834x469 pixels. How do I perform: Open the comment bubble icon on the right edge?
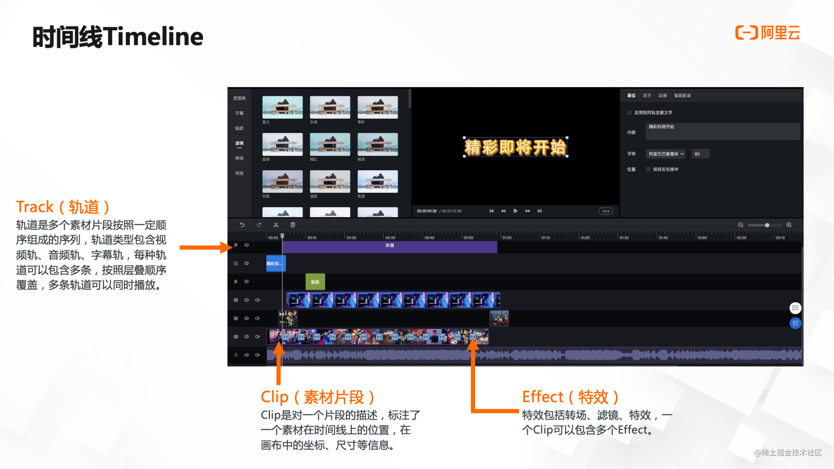(795, 308)
